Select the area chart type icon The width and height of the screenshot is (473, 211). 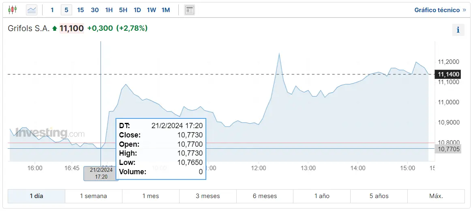(x=32, y=10)
